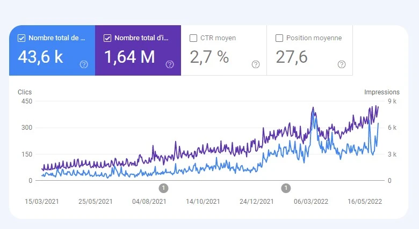Click the 15/03/2021 date label
The height and width of the screenshot is (229, 419).
(42, 202)
